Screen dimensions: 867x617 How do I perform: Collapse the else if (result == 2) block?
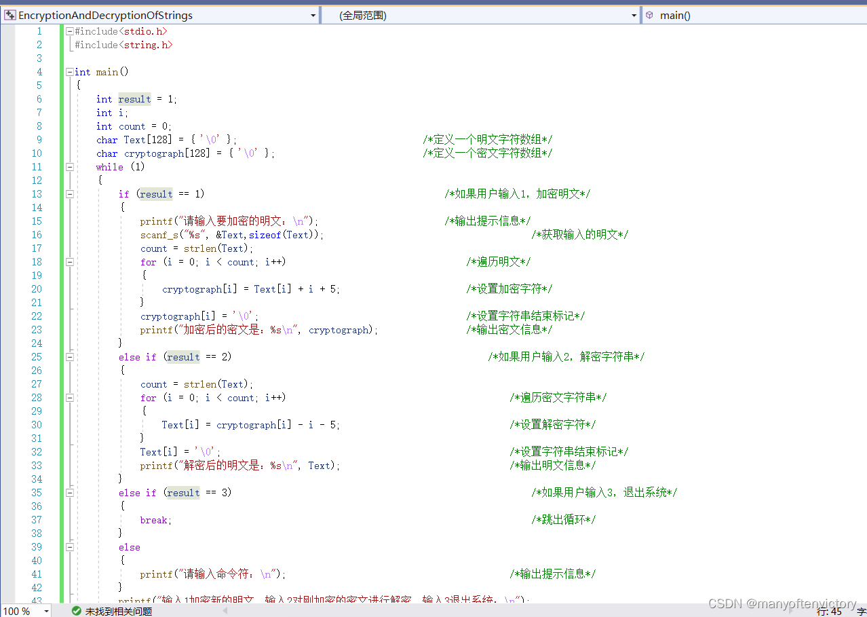[x=69, y=357]
